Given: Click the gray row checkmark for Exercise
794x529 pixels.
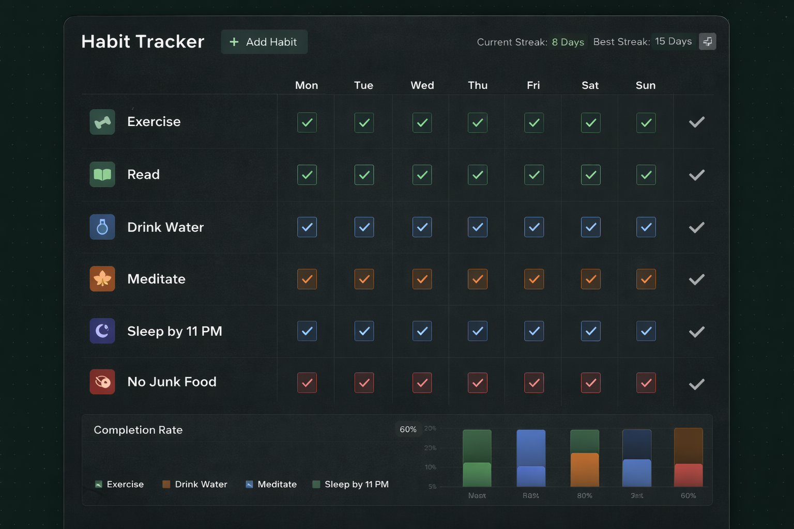Looking at the screenshot, I should pos(696,122).
